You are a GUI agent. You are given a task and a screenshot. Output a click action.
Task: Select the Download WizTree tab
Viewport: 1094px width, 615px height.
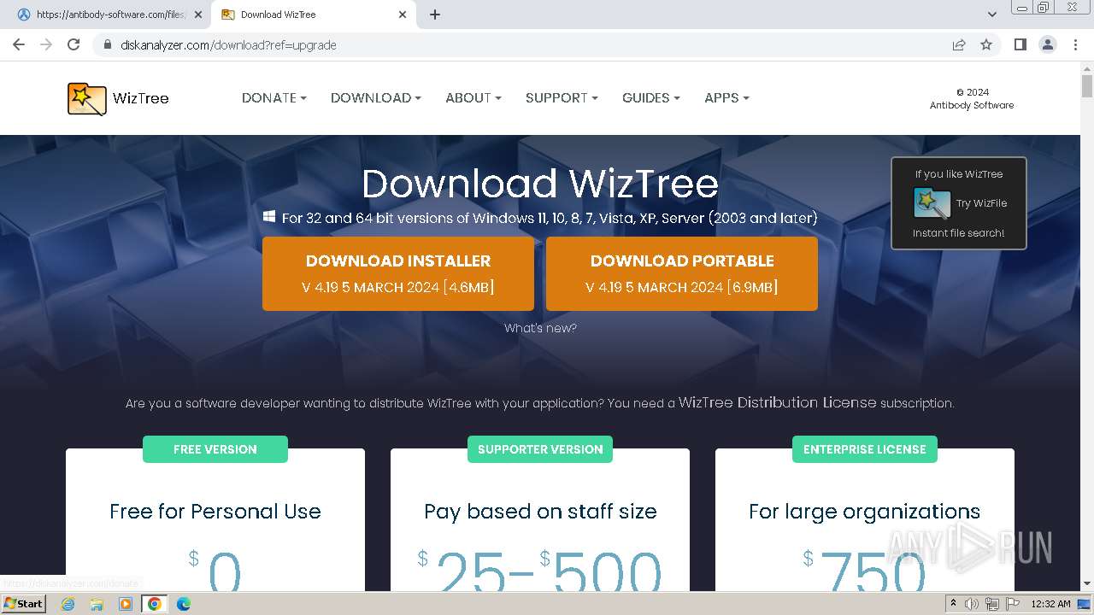pyautogui.click(x=313, y=15)
